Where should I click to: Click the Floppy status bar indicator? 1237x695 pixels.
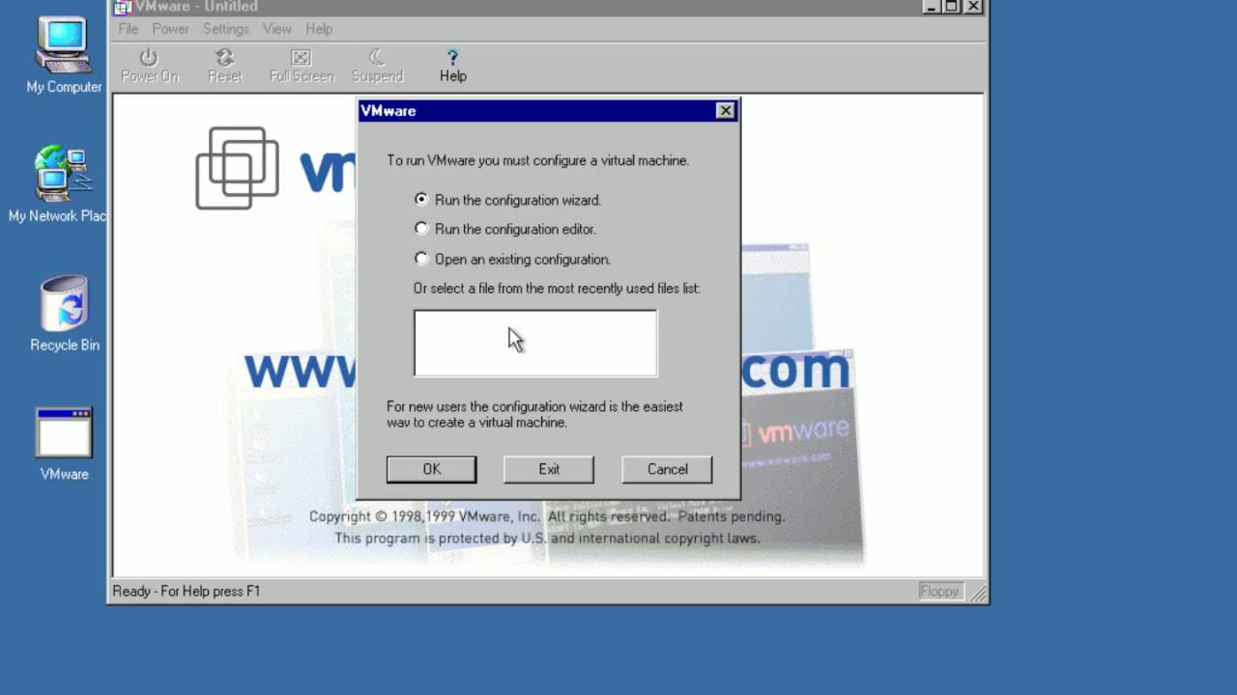tap(939, 591)
